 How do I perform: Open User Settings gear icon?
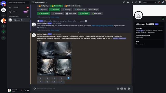point(28,90)
